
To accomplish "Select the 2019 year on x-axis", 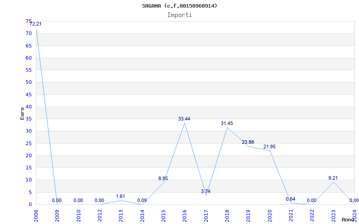I will point(248,215).
